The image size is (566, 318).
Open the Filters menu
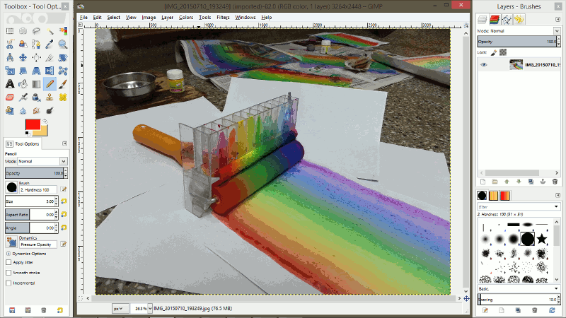223,17
